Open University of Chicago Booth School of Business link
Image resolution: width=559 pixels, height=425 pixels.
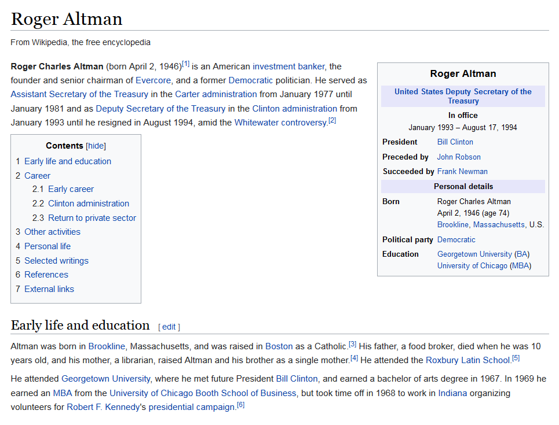coord(203,393)
